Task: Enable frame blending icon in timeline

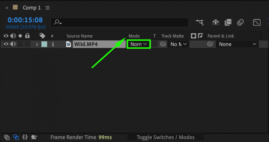Action: tap(228, 22)
